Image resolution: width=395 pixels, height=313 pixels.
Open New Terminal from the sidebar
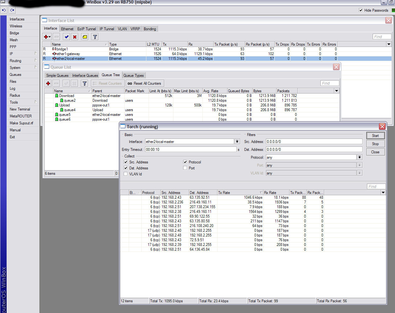coord(20,109)
